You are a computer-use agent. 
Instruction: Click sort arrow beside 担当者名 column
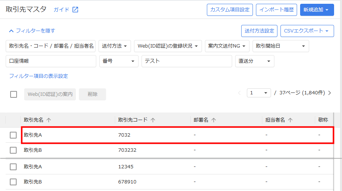[x=290, y=120]
